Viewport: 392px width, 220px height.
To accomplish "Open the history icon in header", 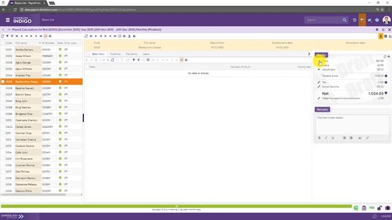I will coord(355,20).
